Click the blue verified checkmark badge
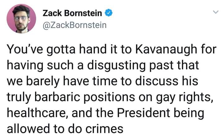 pos(109,13)
